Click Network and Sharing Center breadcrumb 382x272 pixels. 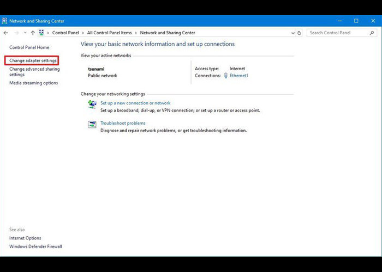[x=168, y=33]
